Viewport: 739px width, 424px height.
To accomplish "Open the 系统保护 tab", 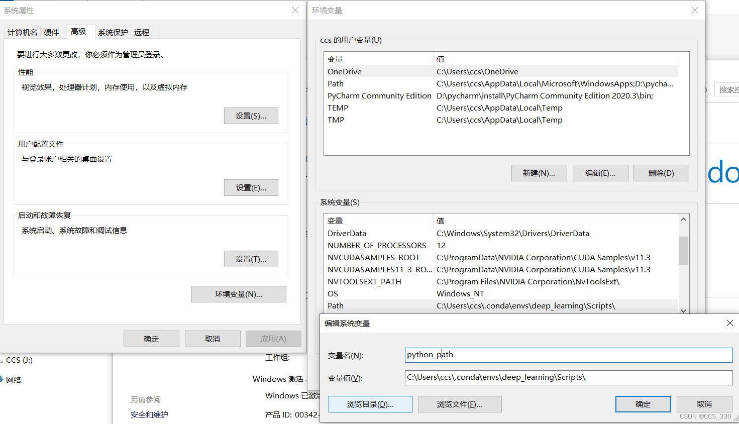I will point(113,32).
